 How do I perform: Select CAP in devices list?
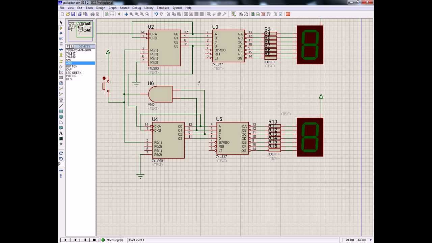click(80, 70)
